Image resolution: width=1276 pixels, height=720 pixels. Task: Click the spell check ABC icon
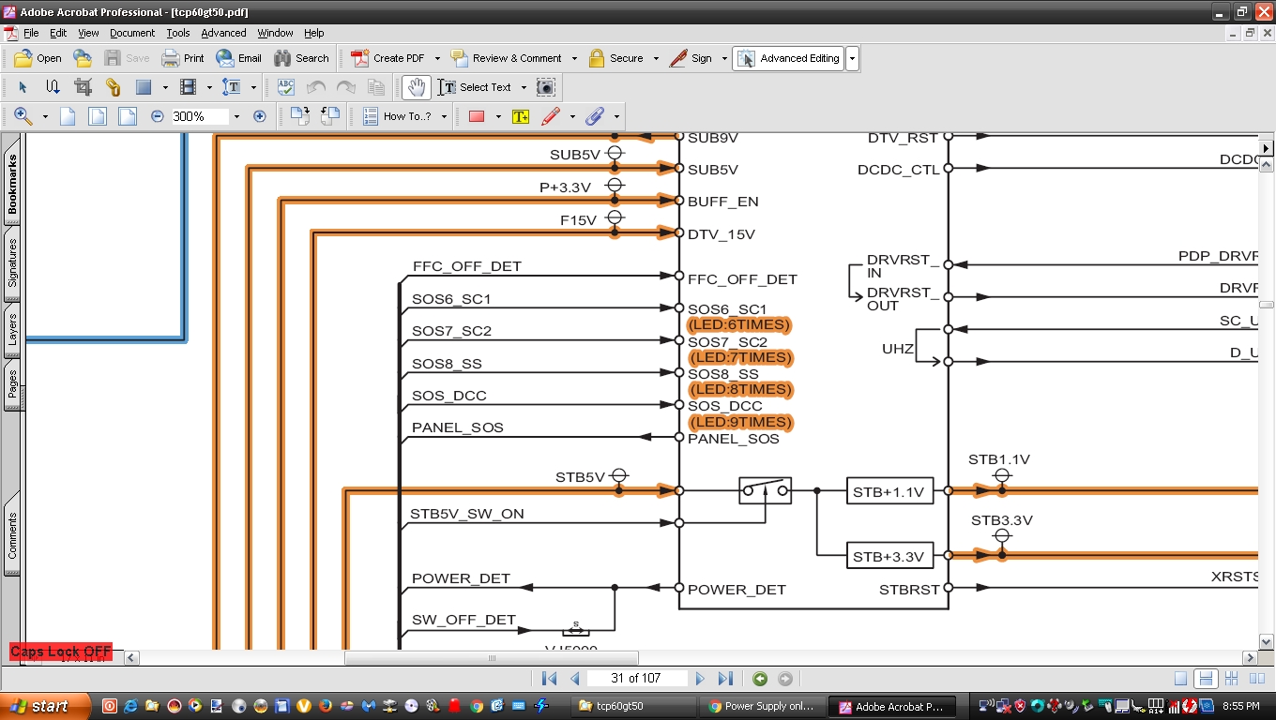click(x=286, y=87)
